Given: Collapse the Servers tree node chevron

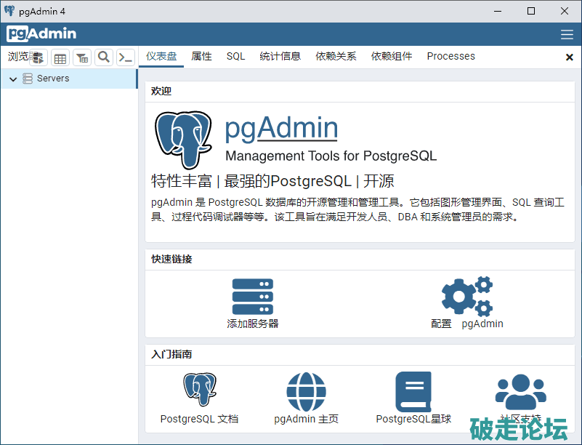Looking at the screenshot, I should tap(13, 79).
